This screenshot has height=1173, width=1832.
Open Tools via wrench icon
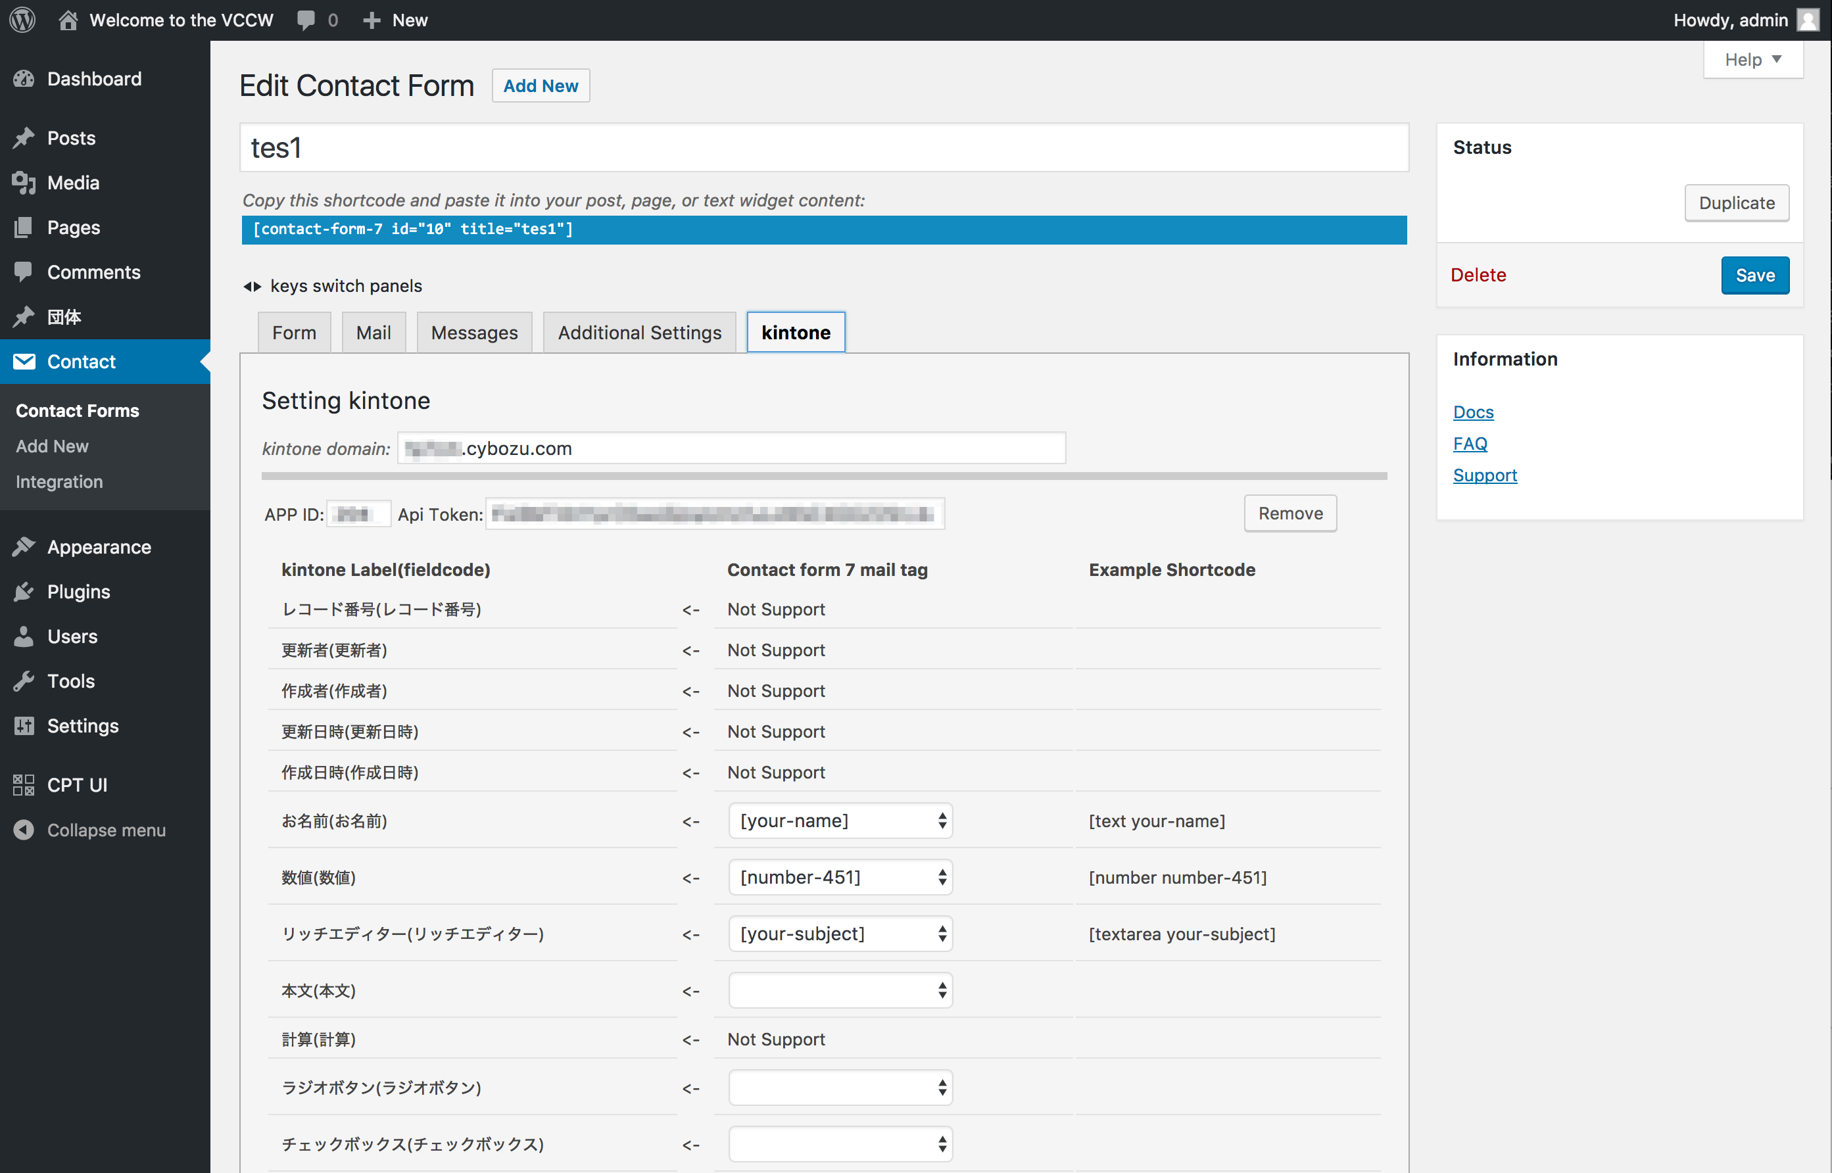pyautogui.click(x=24, y=681)
